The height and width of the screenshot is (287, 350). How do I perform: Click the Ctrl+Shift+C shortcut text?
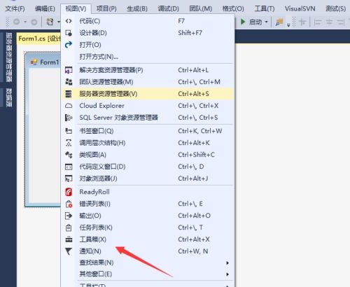point(196,155)
